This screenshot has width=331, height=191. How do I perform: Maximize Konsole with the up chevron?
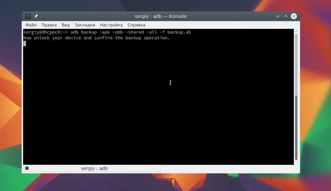(286, 16)
